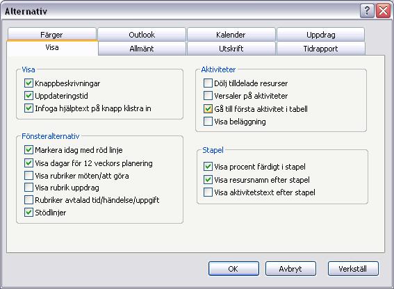Screen dimensions: 394x289
Task: Go to the Utskrift tab
Action: coord(231,49)
